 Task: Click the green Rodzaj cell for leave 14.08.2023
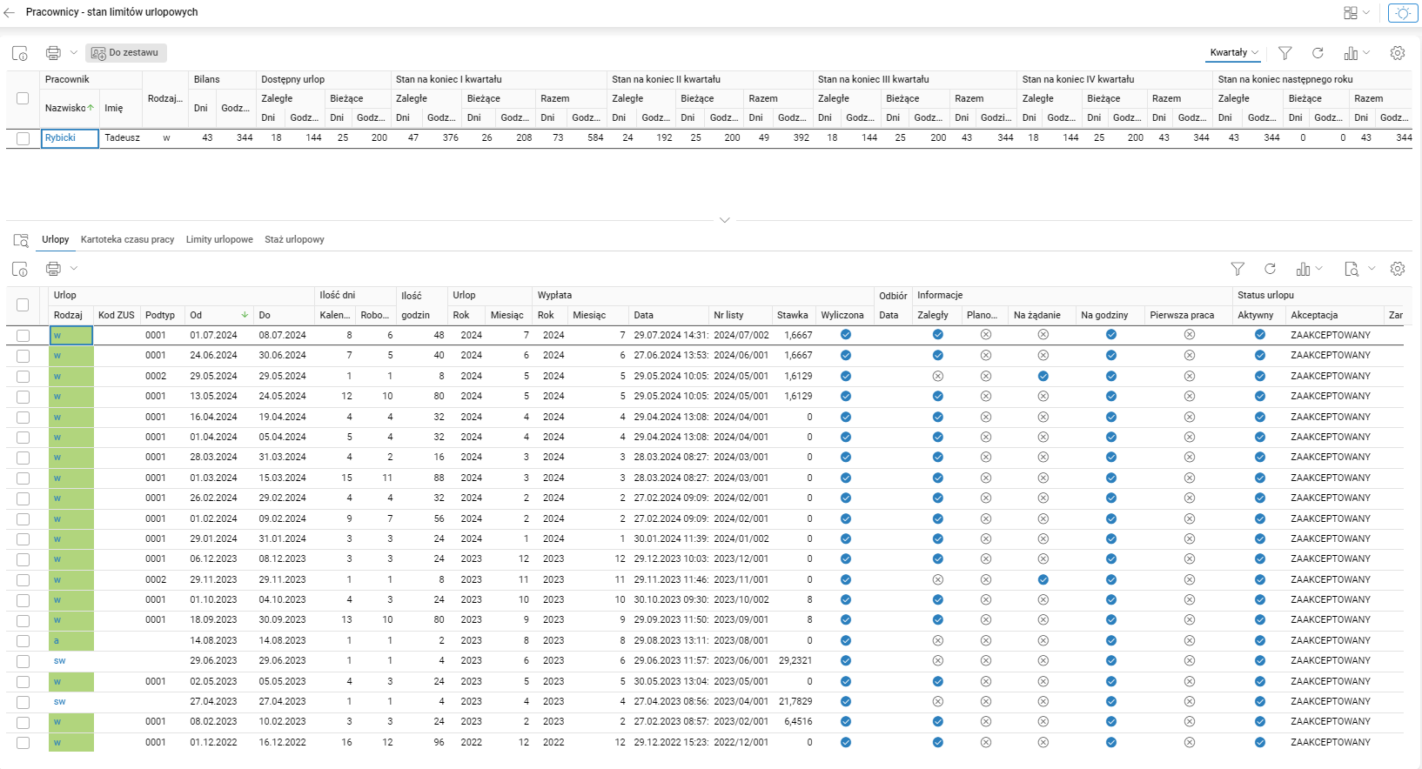pyautogui.click(x=71, y=641)
